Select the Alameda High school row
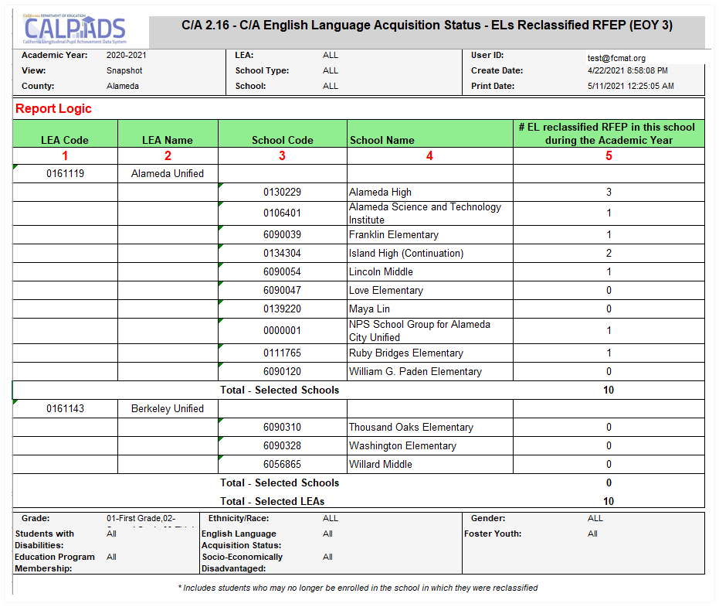This screenshot has height=607, width=719. (380, 193)
